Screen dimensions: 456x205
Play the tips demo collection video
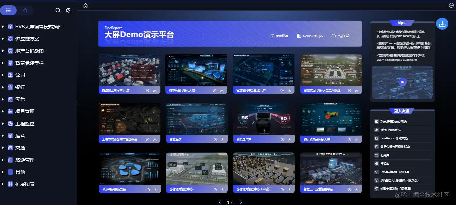402,82
